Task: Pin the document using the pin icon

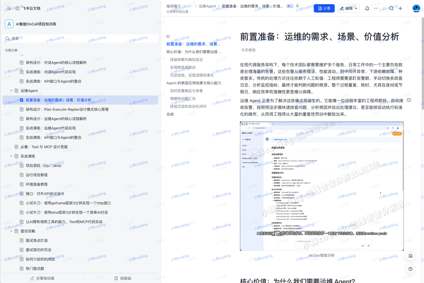Action: [x=298, y=6]
